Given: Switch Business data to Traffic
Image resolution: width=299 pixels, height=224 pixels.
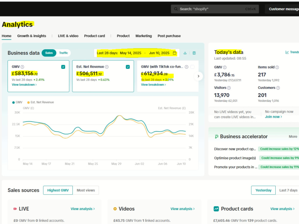Looking at the screenshot, I should coord(63,53).
